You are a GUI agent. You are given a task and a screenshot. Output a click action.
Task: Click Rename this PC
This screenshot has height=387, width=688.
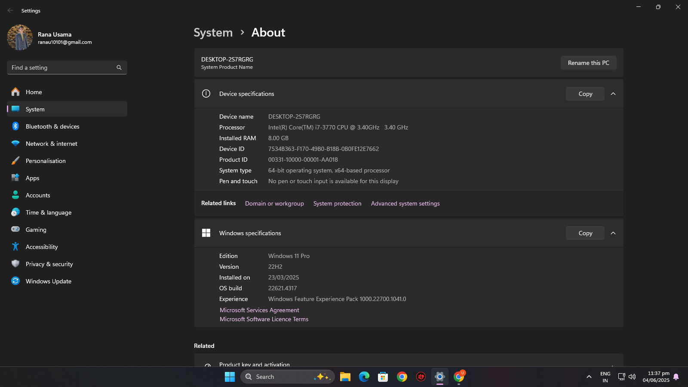[588, 62]
